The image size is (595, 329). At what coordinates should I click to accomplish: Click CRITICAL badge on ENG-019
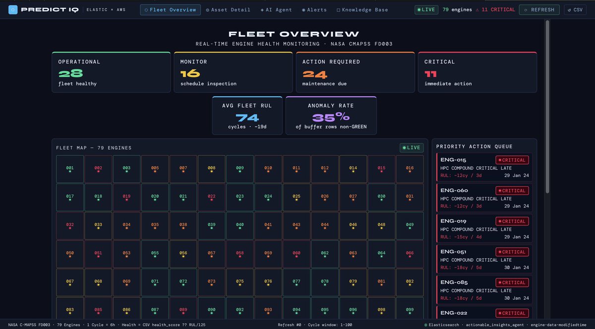pyautogui.click(x=512, y=221)
